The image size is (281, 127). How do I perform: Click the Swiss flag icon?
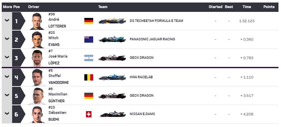[x=89, y=114]
